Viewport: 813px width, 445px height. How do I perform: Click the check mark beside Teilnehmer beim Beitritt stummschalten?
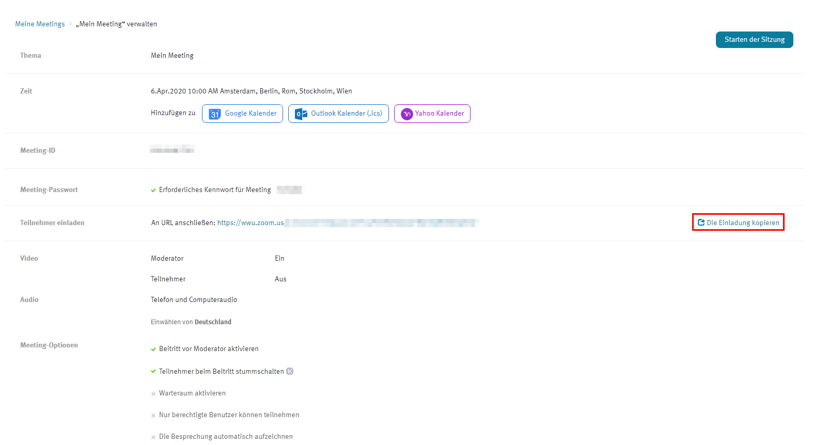click(x=153, y=371)
